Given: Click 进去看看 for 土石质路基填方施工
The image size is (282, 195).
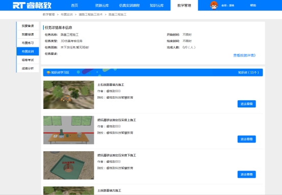Looking at the screenshot, I should (247, 104).
